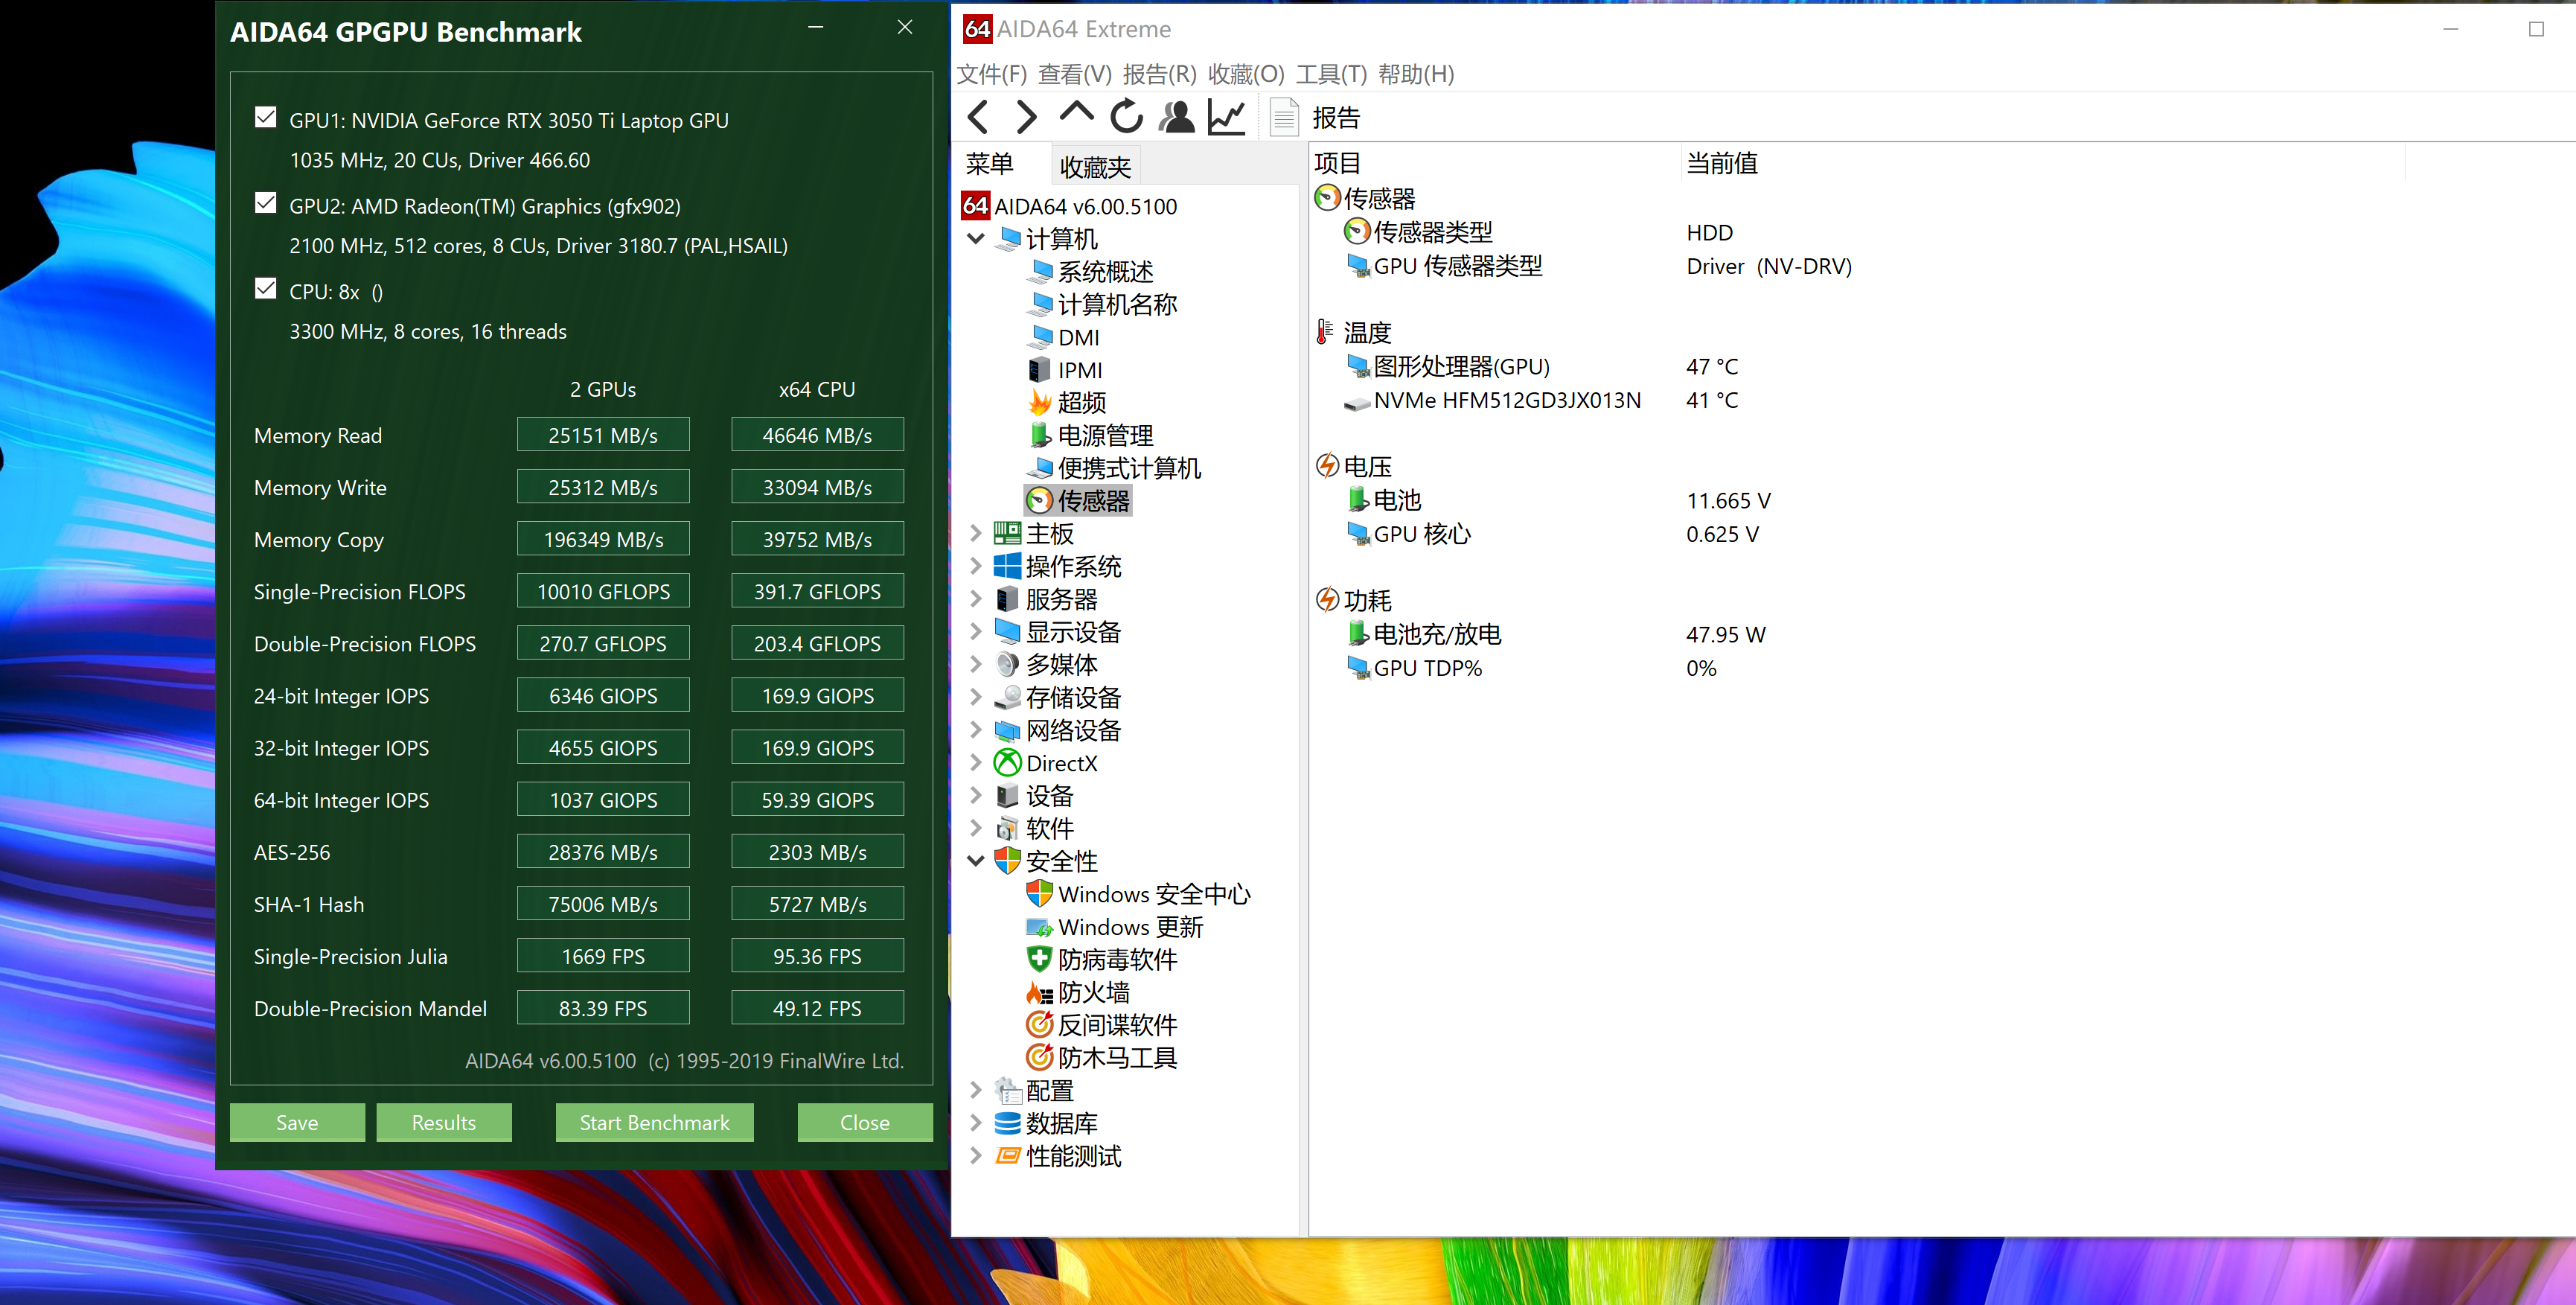This screenshot has height=1305, width=2576.
Task: Uncheck GPU2 AMD Radeon Graphics checkbox
Action: (x=266, y=204)
